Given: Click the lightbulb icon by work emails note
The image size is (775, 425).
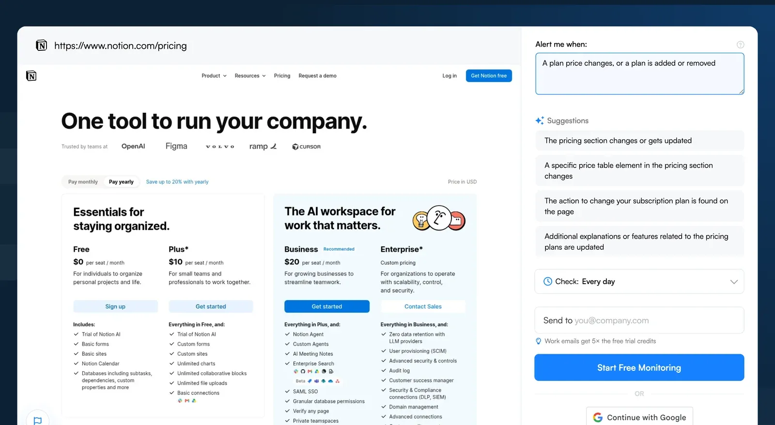Looking at the screenshot, I should pos(538,341).
